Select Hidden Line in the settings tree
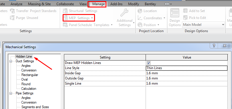The image size is (232, 109). 24,57
